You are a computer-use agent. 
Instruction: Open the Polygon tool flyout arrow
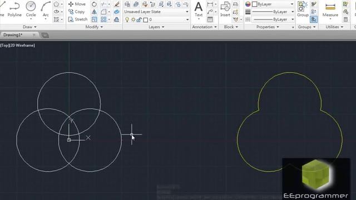62,4
